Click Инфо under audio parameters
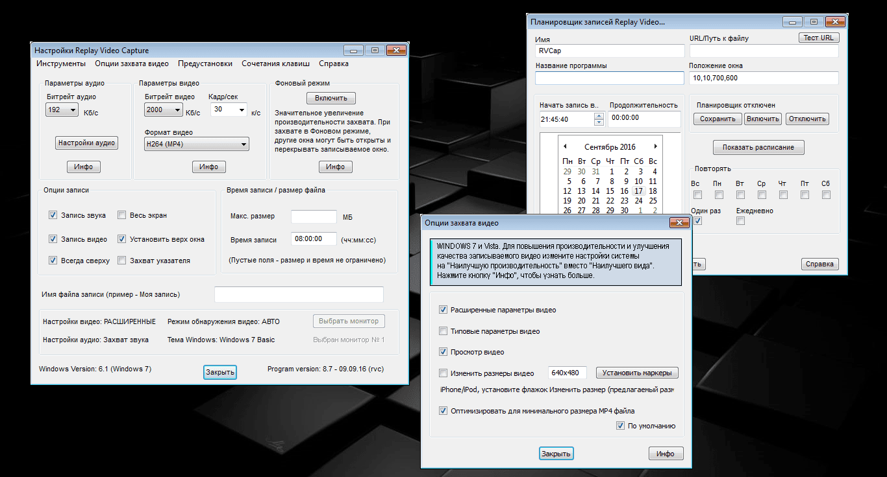887x477 pixels. pyautogui.click(x=84, y=167)
